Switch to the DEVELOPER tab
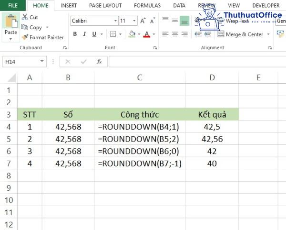This screenshot has width=286, height=230. 266,5
